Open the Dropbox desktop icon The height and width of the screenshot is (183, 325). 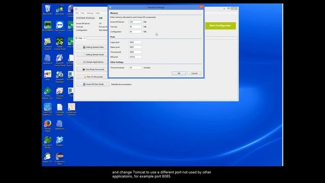click(60, 141)
